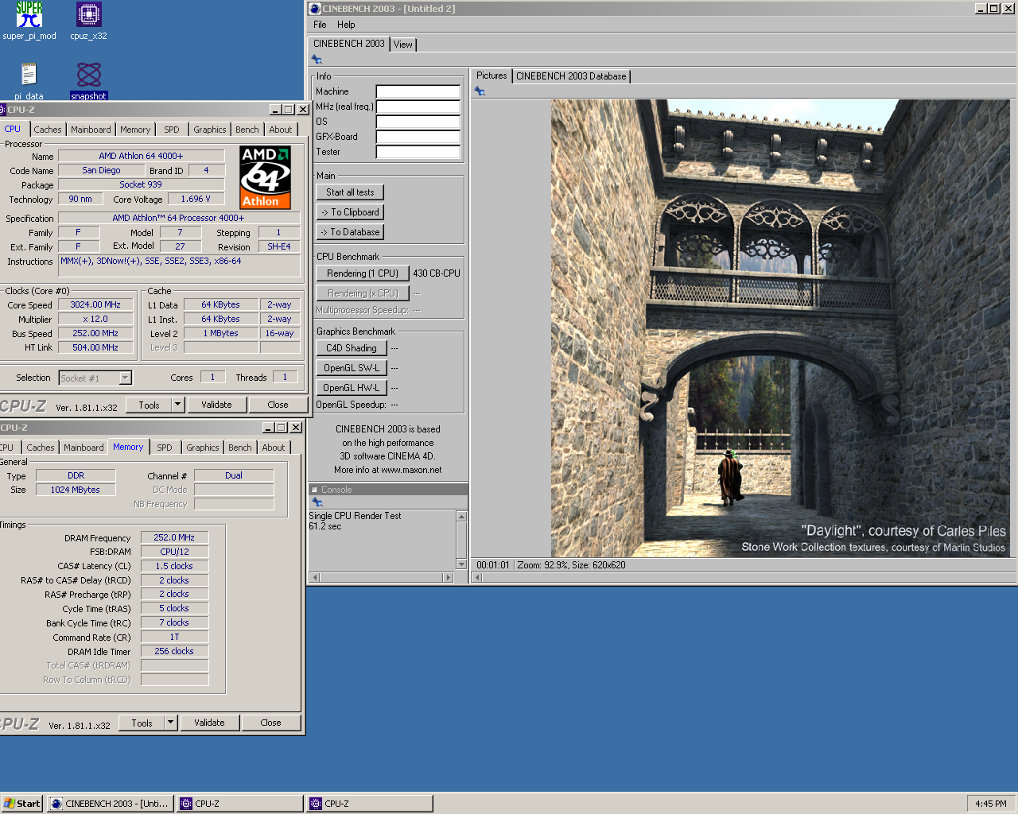Click the pin icon under CINEBENCH 2003 tab
Screen dimensions: 1018x814
coord(317,60)
